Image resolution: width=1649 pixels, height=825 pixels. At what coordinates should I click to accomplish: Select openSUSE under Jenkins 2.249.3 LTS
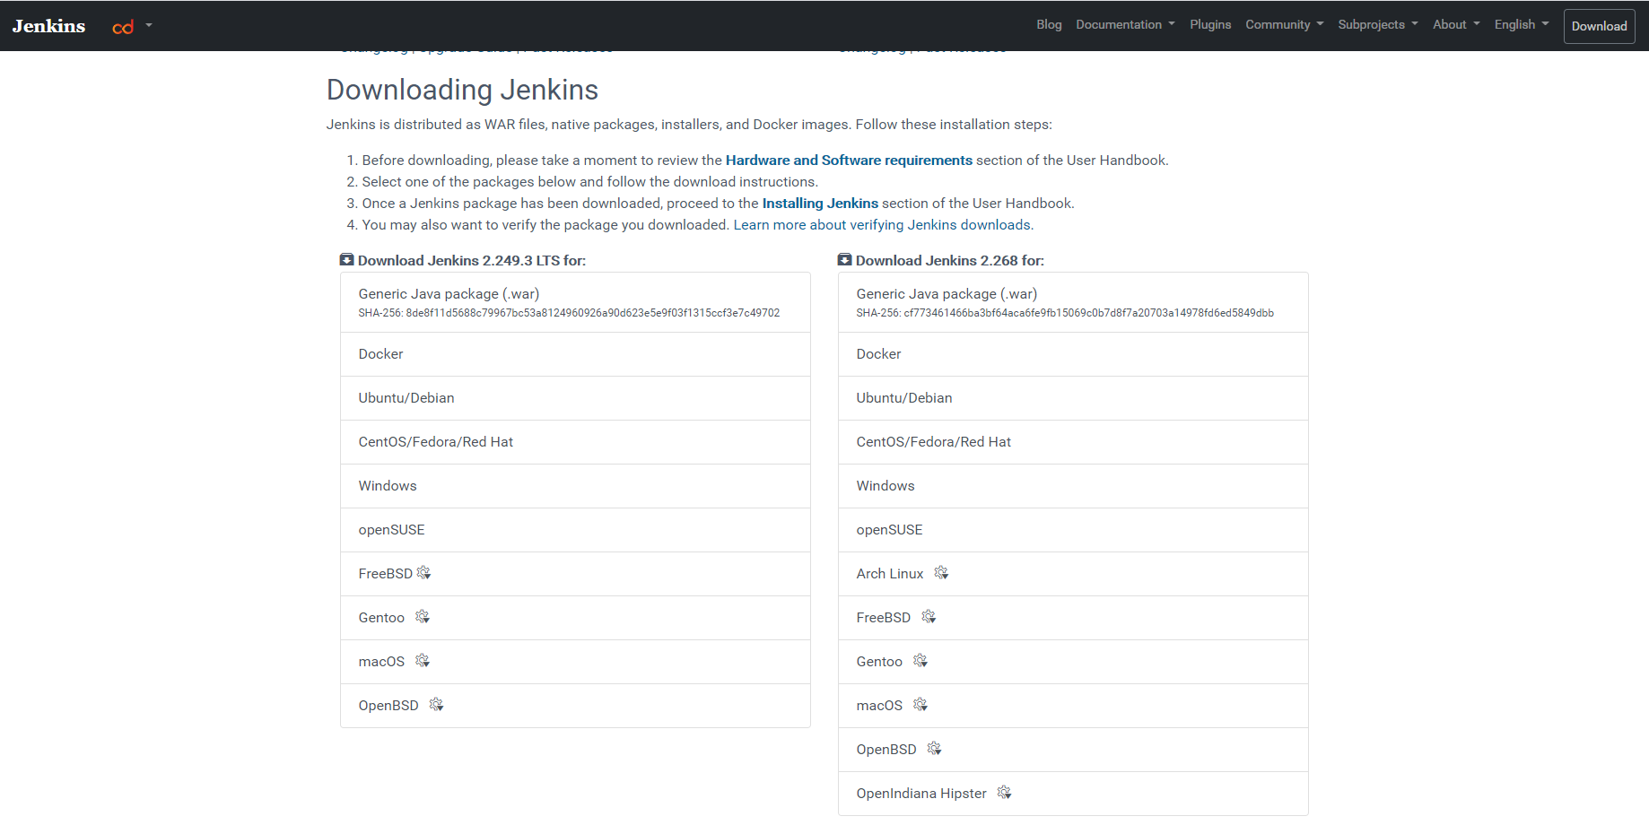pos(575,530)
